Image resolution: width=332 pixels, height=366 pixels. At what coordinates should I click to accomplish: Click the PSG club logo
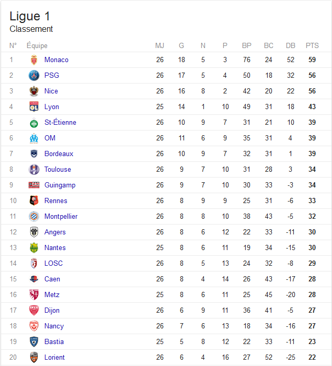click(34, 75)
